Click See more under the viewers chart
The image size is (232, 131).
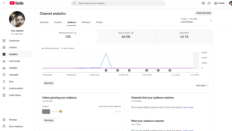(x=48, y=83)
